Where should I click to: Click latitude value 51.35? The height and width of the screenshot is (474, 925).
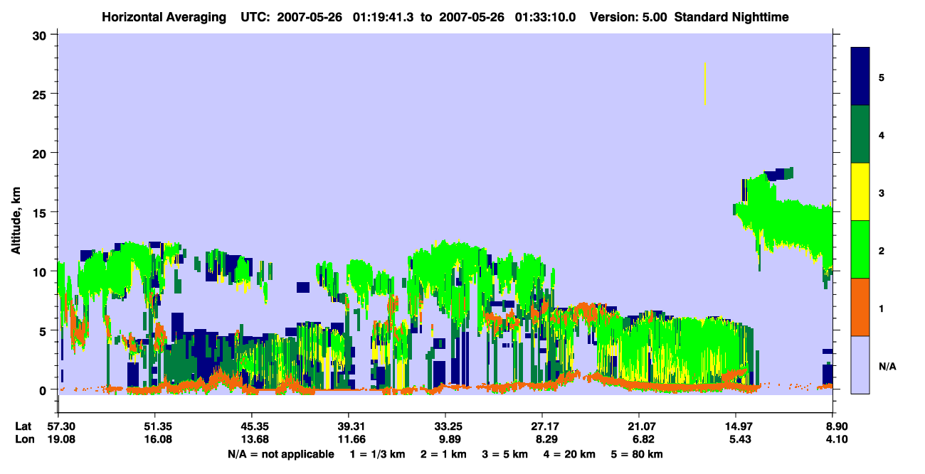click(154, 426)
